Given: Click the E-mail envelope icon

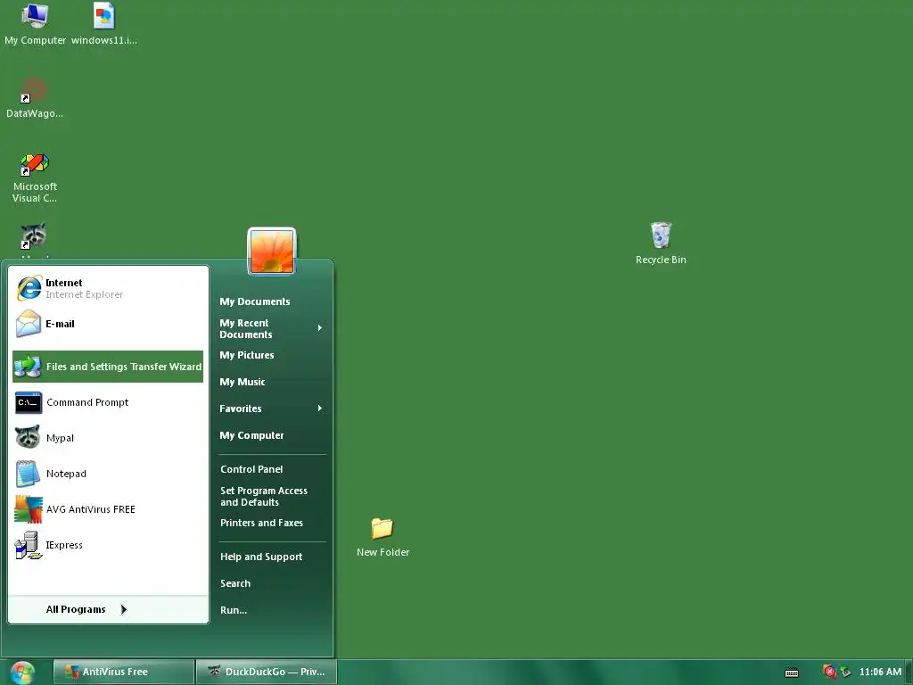Looking at the screenshot, I should [x=28, y=324].
